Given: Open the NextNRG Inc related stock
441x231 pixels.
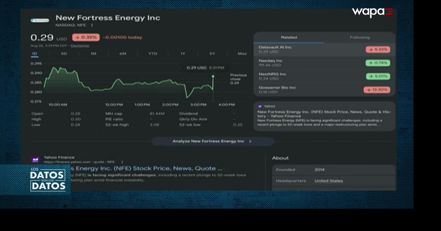Looking at the screenshot, I should (324, 76).
